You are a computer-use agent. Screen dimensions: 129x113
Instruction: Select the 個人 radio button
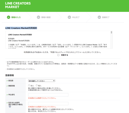point(37,85)
